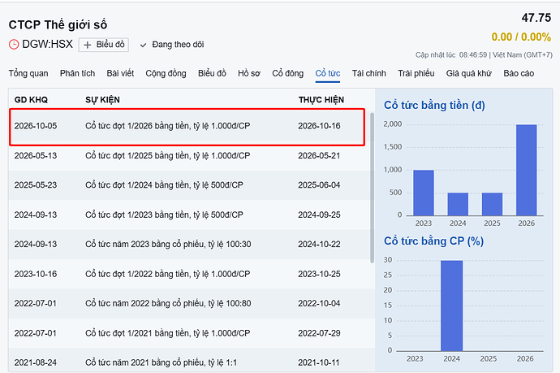Click the 2021-08-24 ex-date cell
This screenshot has width=560, height=373.
pos(36,362)
